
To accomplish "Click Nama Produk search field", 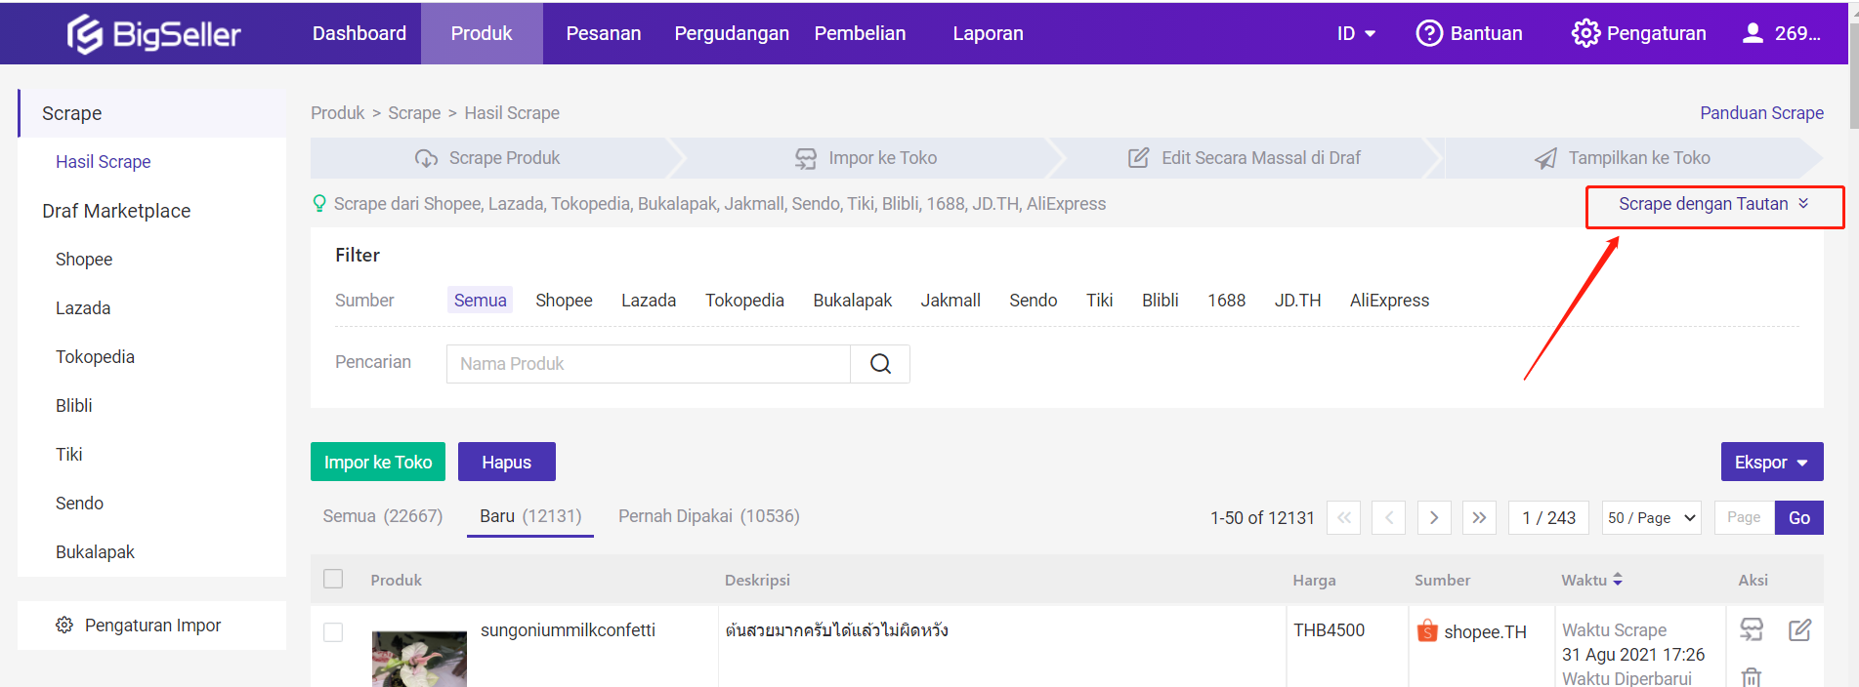I will coord(649,364).
